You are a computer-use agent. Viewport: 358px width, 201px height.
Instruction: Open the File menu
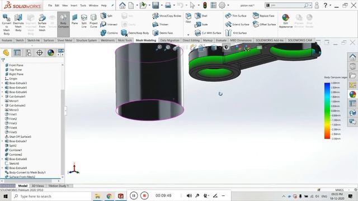tap(50, 5)
